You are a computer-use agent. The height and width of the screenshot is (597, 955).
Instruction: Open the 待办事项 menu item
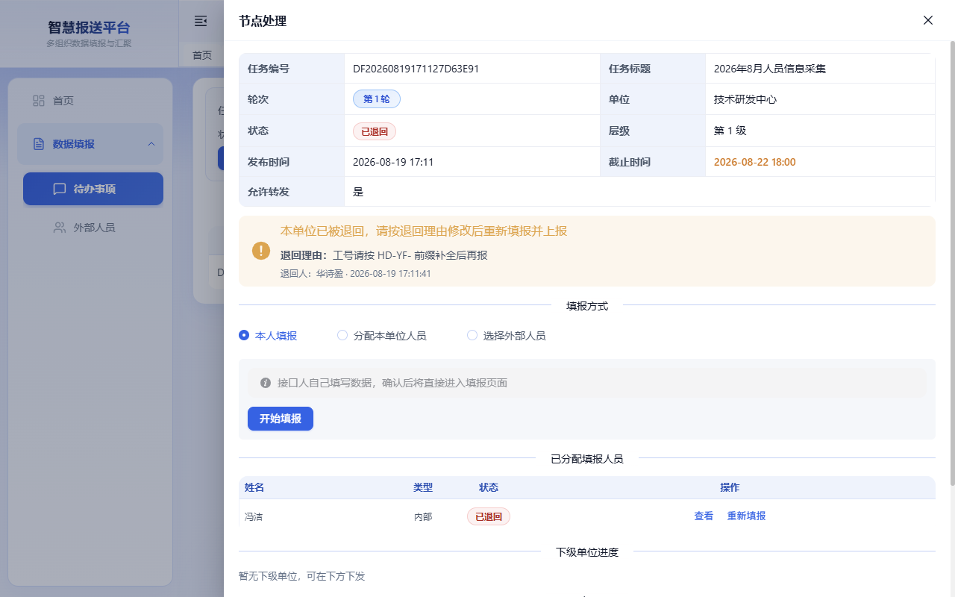click(x=93, y=189)
